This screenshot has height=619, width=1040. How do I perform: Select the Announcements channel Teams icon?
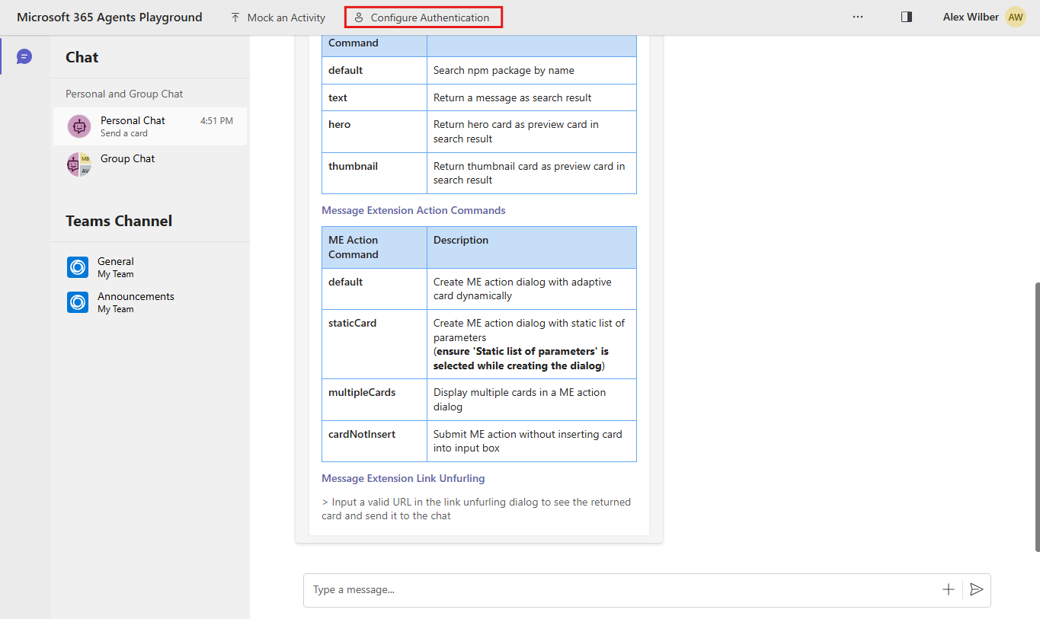(x=77, y=302)
